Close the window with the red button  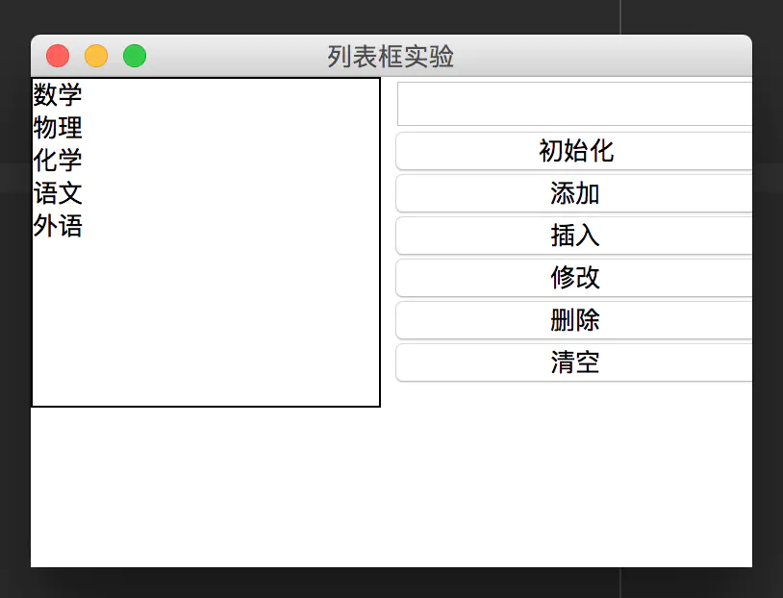click(58, 56)
